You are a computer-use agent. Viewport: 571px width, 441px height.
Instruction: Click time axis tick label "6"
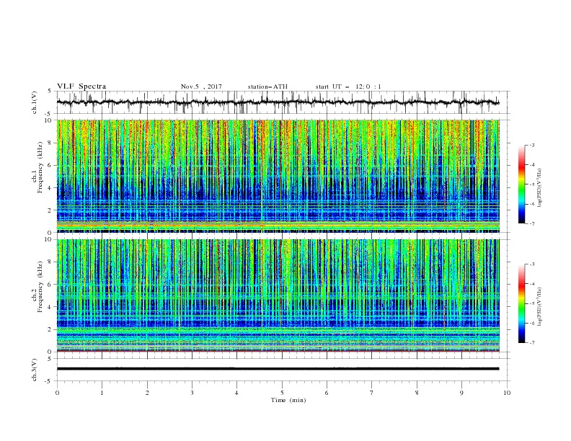pyautogui.click(x=327, y=393)
